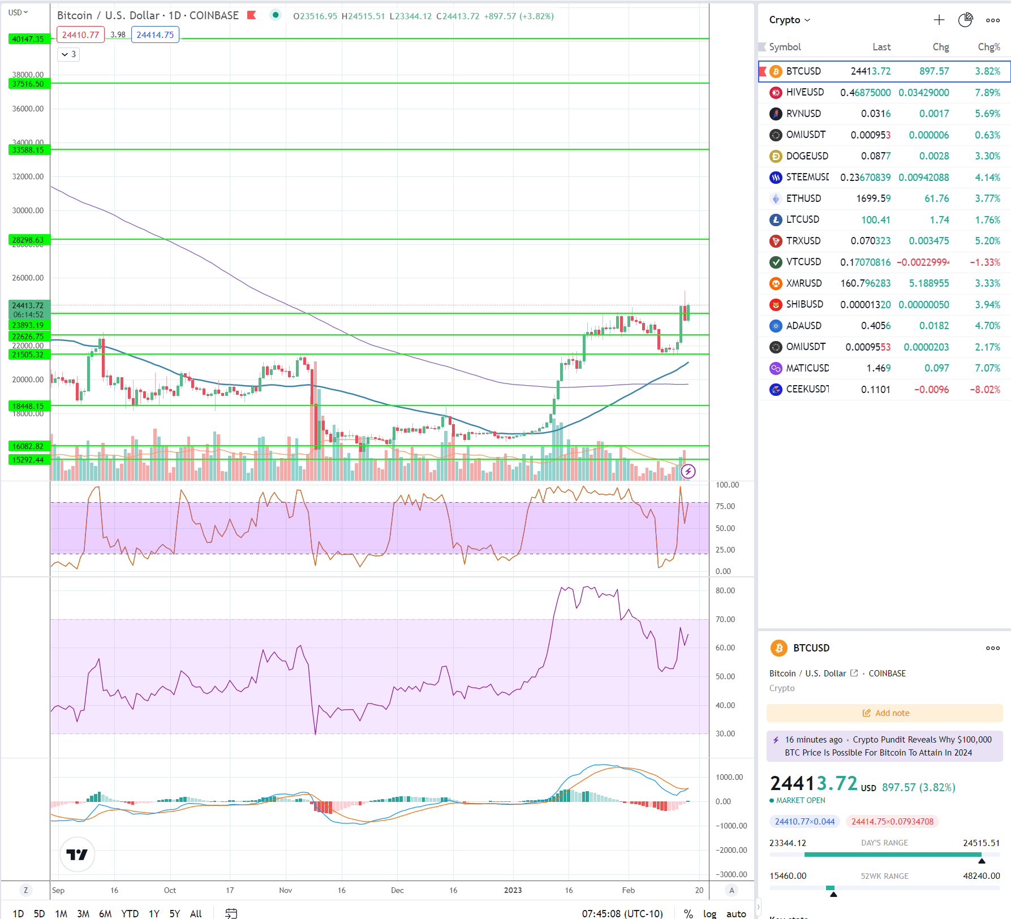Open the TradingView logo on the chart

(77, 854)
